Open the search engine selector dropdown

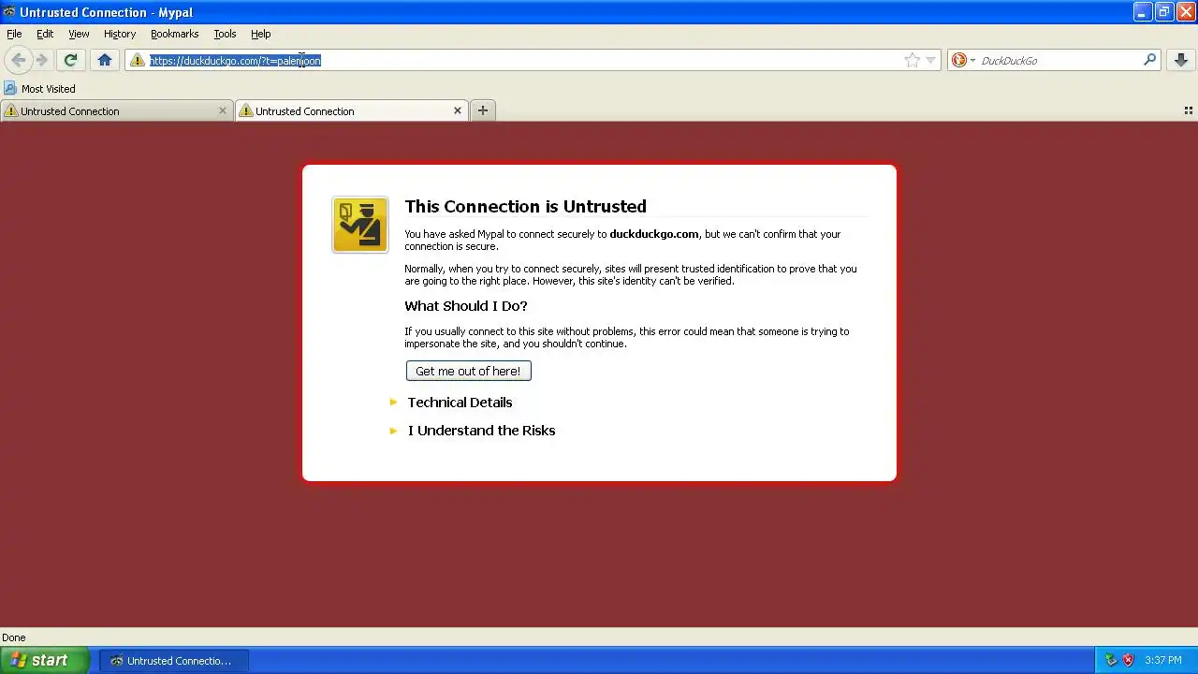point(972,60)
